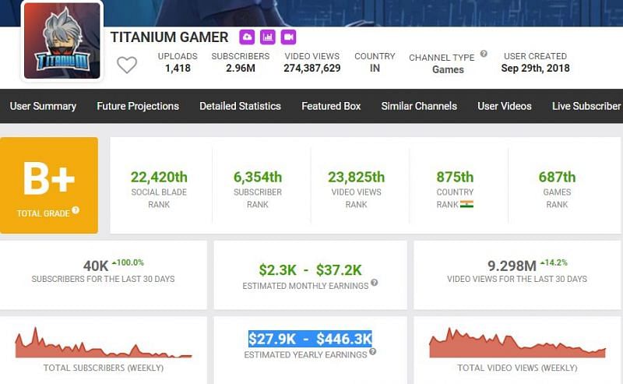Open the Live Subscriber tab

tap(586, 106)
